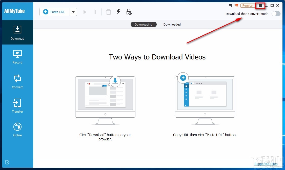
Task: Toggle Download then Convert Mode switch
Action: pos(276,14)
